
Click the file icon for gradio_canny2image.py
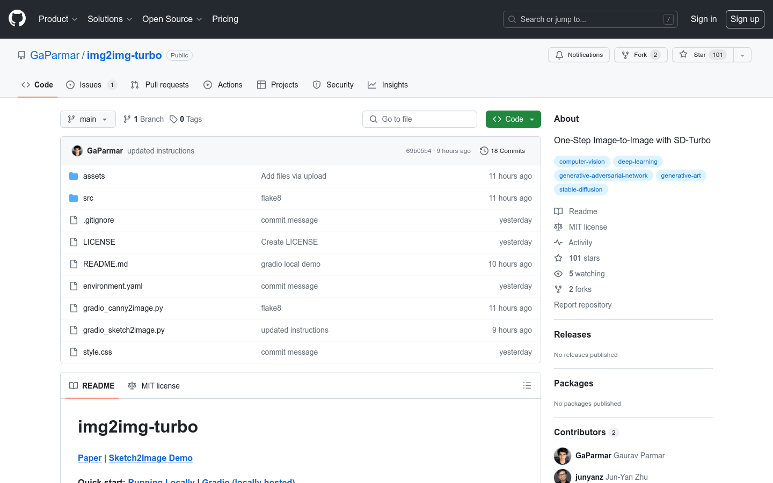(74, 308)
